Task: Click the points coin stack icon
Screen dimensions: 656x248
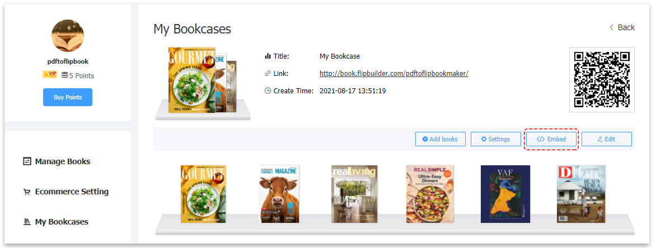Action: 65,75
